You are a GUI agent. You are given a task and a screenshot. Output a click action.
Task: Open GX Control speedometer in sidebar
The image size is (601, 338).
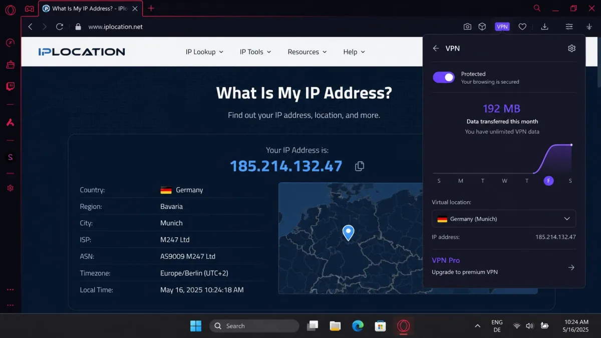pyautogui.click(x=10, y=43)
